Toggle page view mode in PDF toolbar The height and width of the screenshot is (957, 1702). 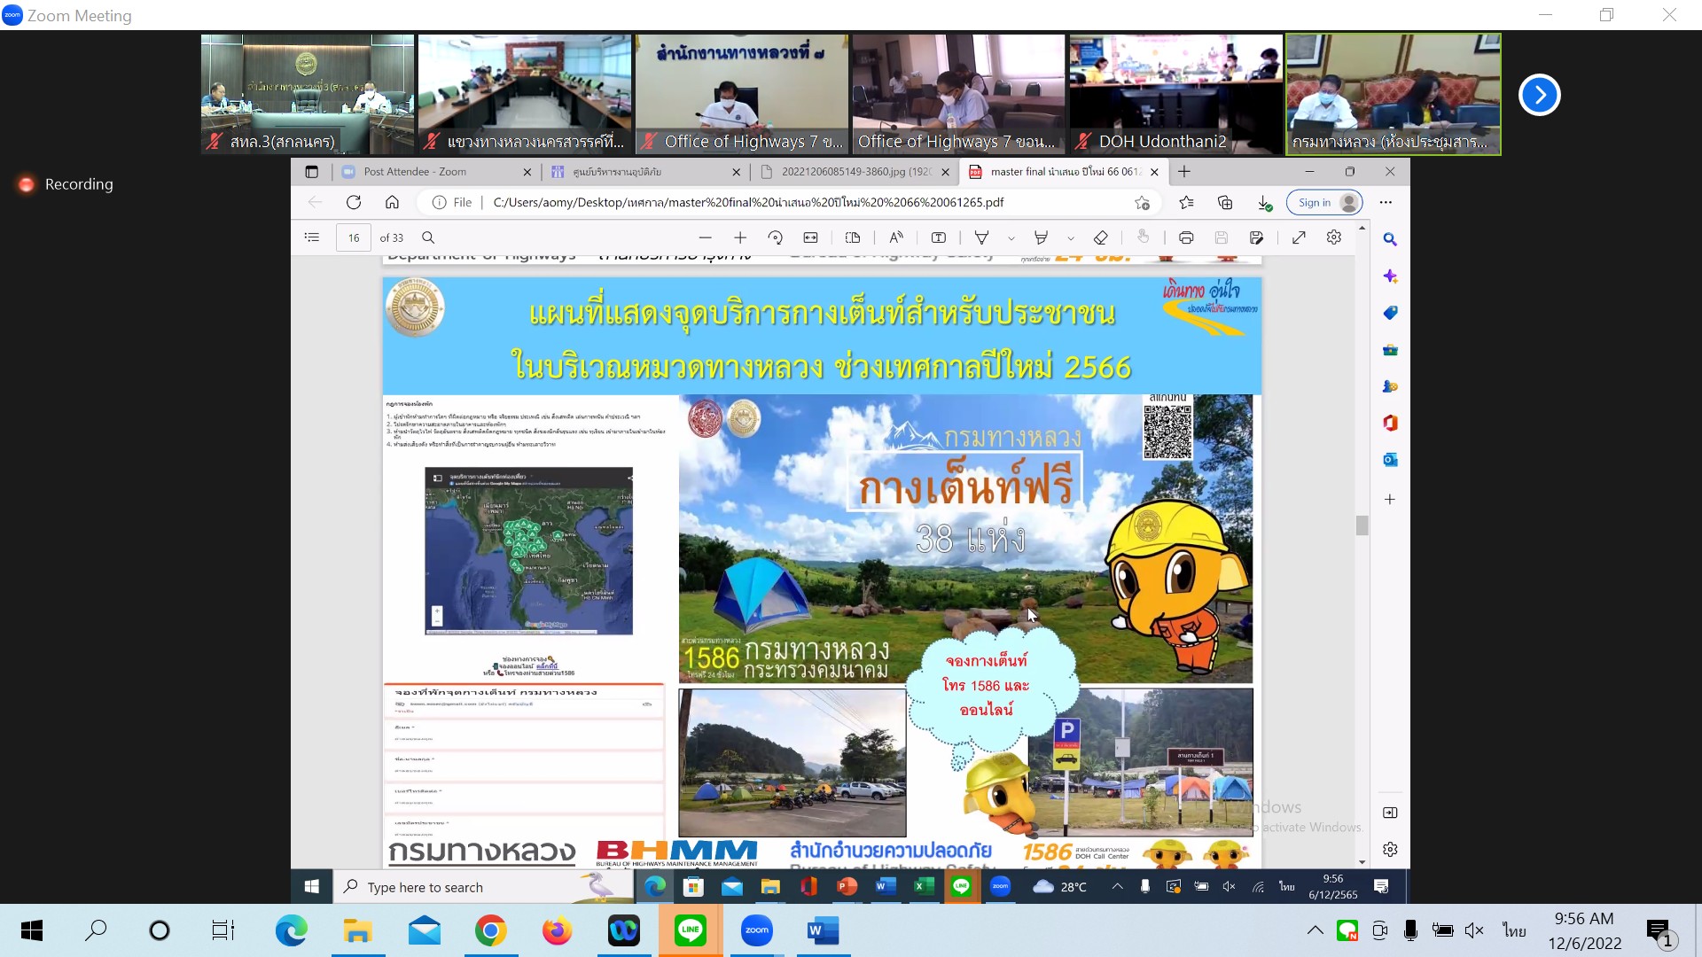coord(853,237)
